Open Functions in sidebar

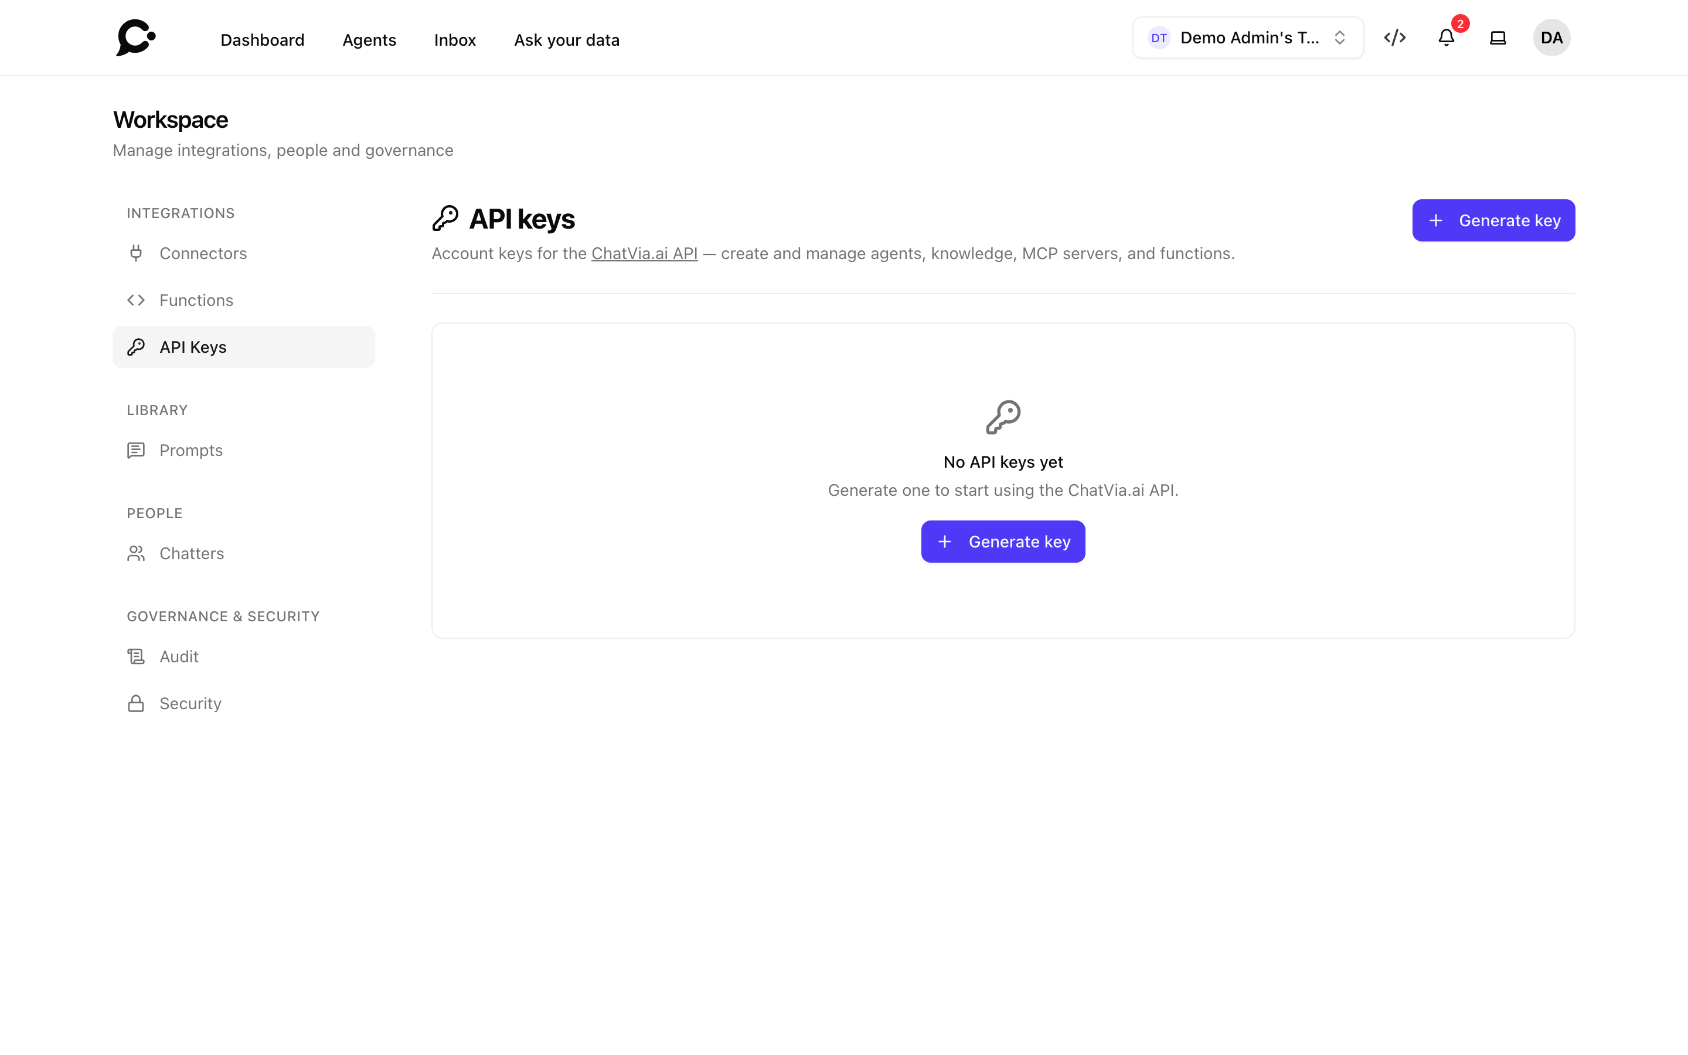243,300
